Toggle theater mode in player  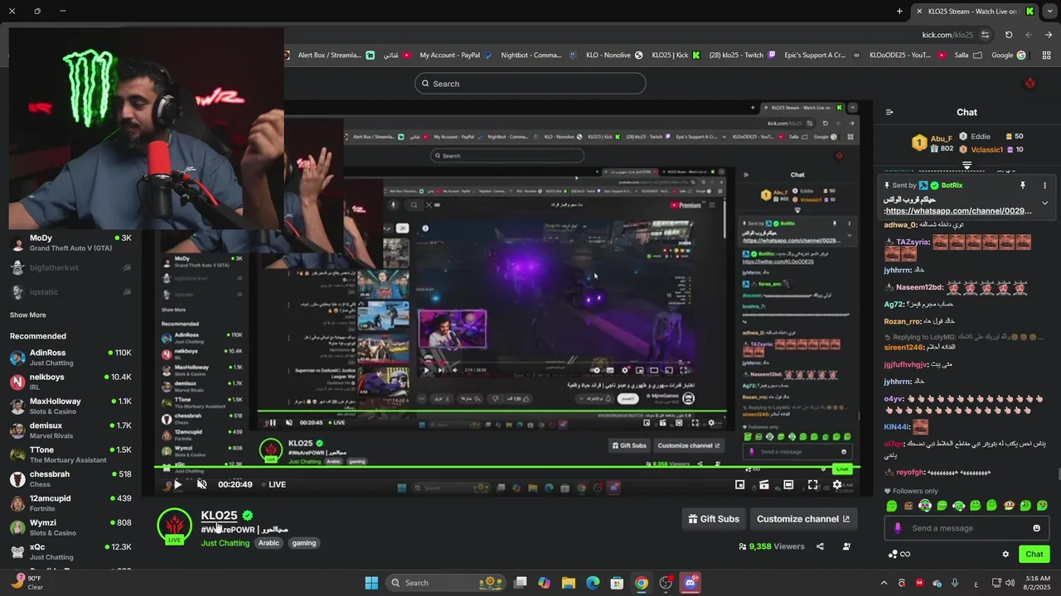(x=788, y=484)
